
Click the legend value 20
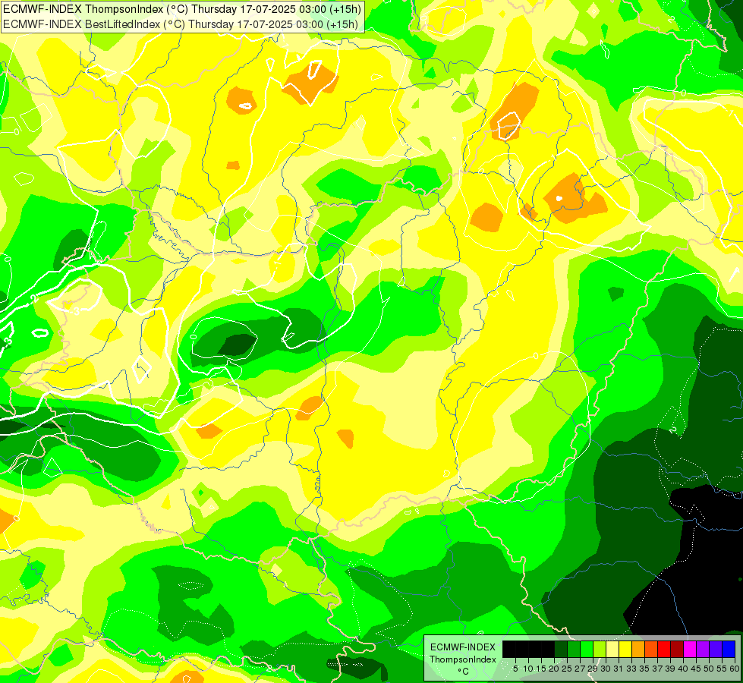554,669
